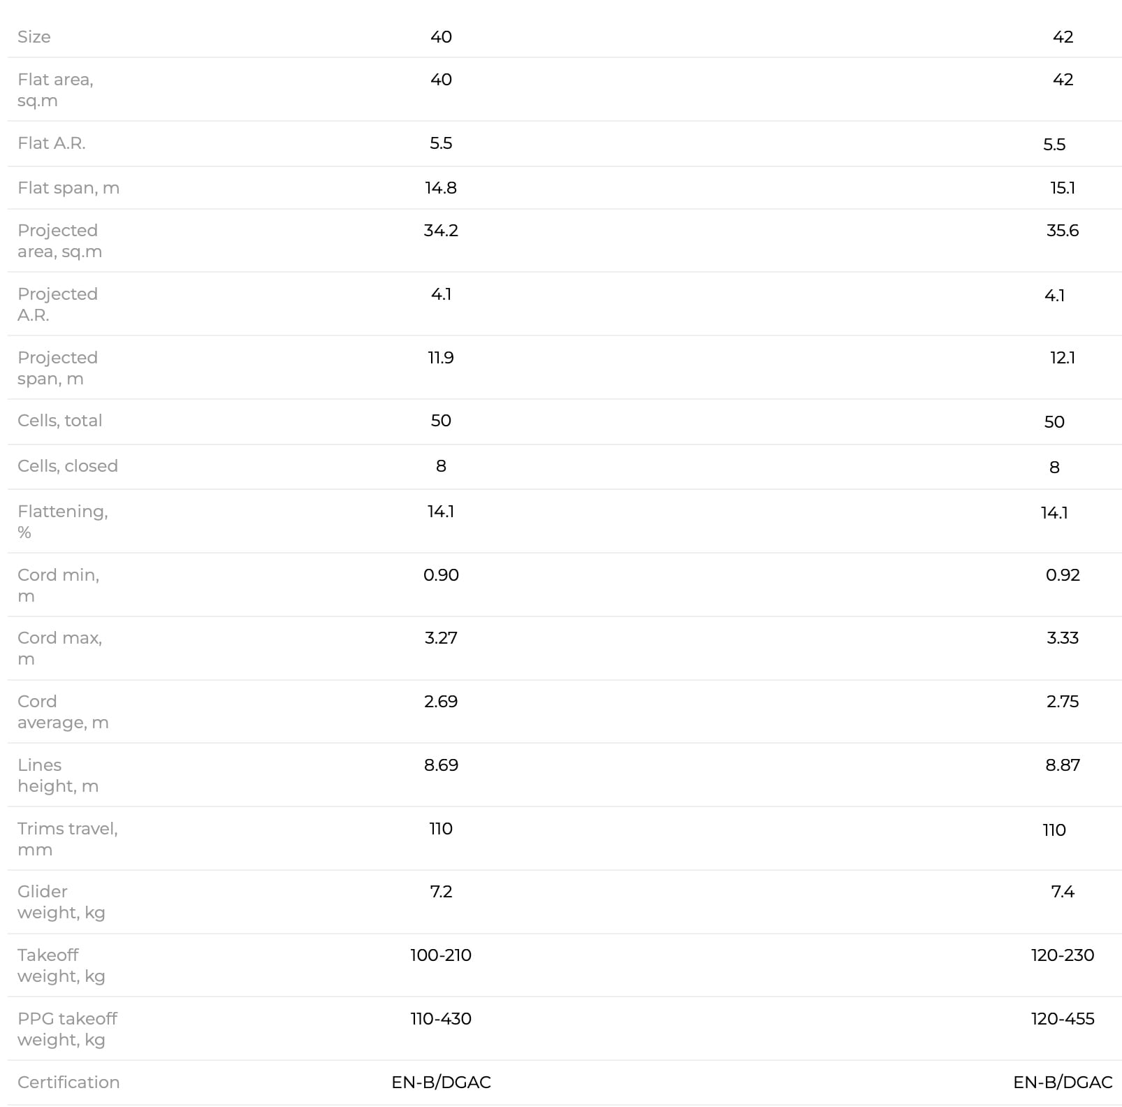The width and height of the screenshot is (1122, 1107).
Task: Click the 8.69 lines height value
Action: 441,765
